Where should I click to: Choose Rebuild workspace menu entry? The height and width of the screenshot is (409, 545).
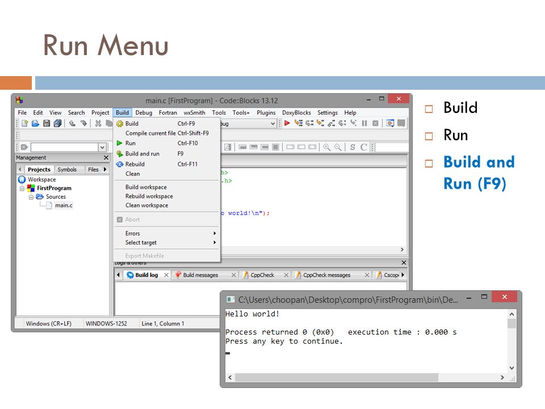167,196
